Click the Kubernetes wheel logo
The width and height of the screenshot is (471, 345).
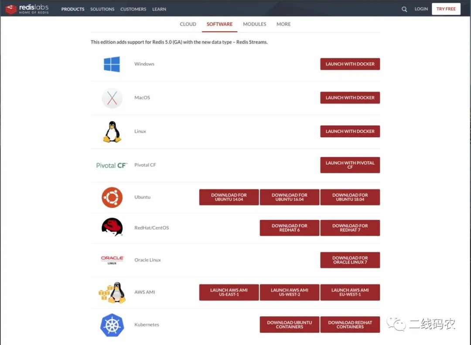tap(112, 325)
